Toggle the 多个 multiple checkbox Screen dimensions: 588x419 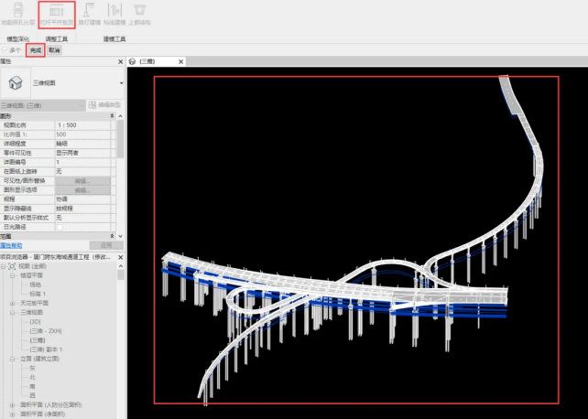pos(5,50)
